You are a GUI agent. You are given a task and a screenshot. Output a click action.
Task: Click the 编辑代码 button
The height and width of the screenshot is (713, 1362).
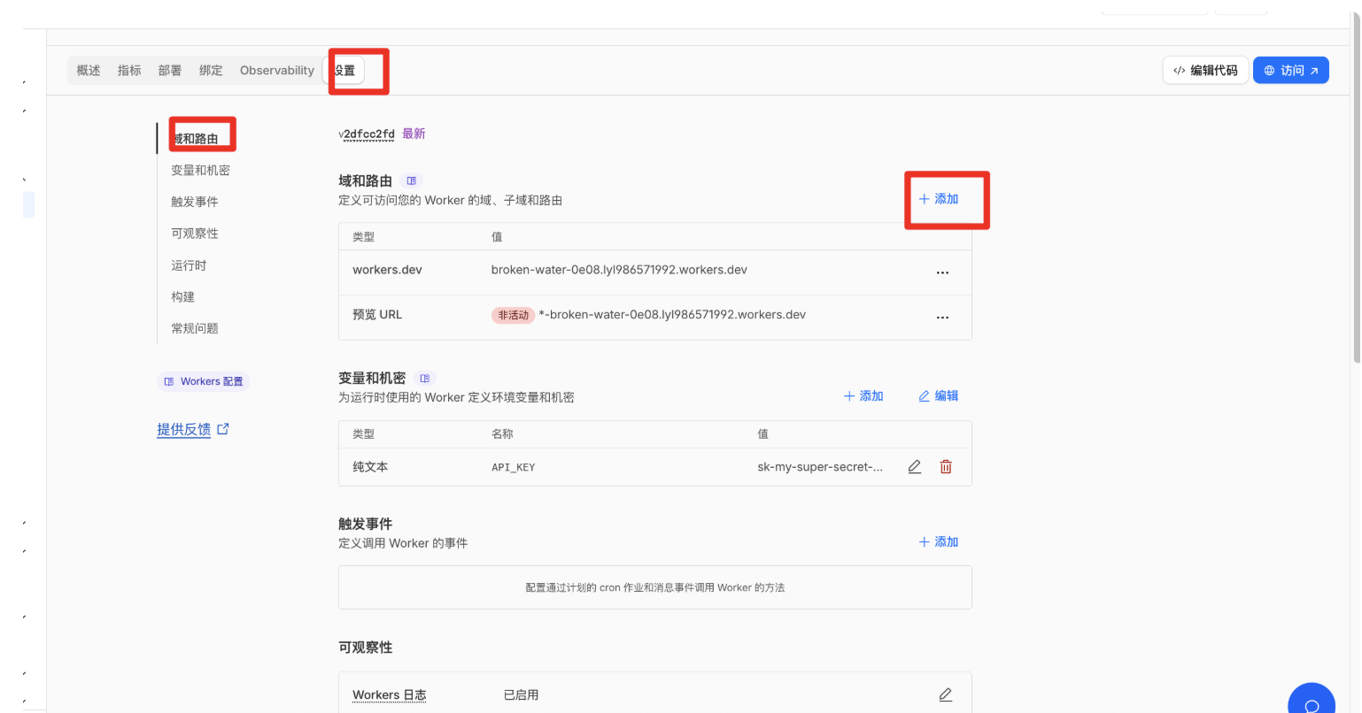coord(1205,71)
